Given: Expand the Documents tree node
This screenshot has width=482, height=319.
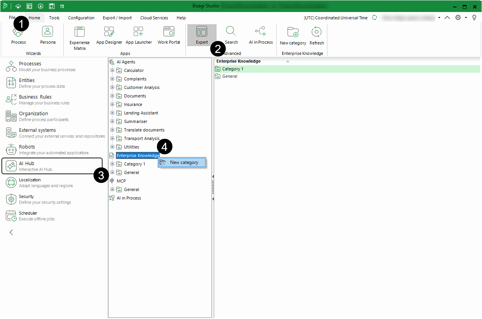Looking at the screenshot, I should [112, 96].
